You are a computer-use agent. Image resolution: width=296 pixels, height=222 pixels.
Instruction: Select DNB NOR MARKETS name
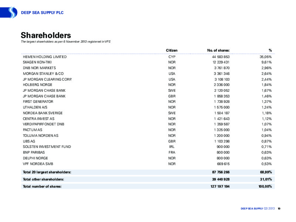39,68
